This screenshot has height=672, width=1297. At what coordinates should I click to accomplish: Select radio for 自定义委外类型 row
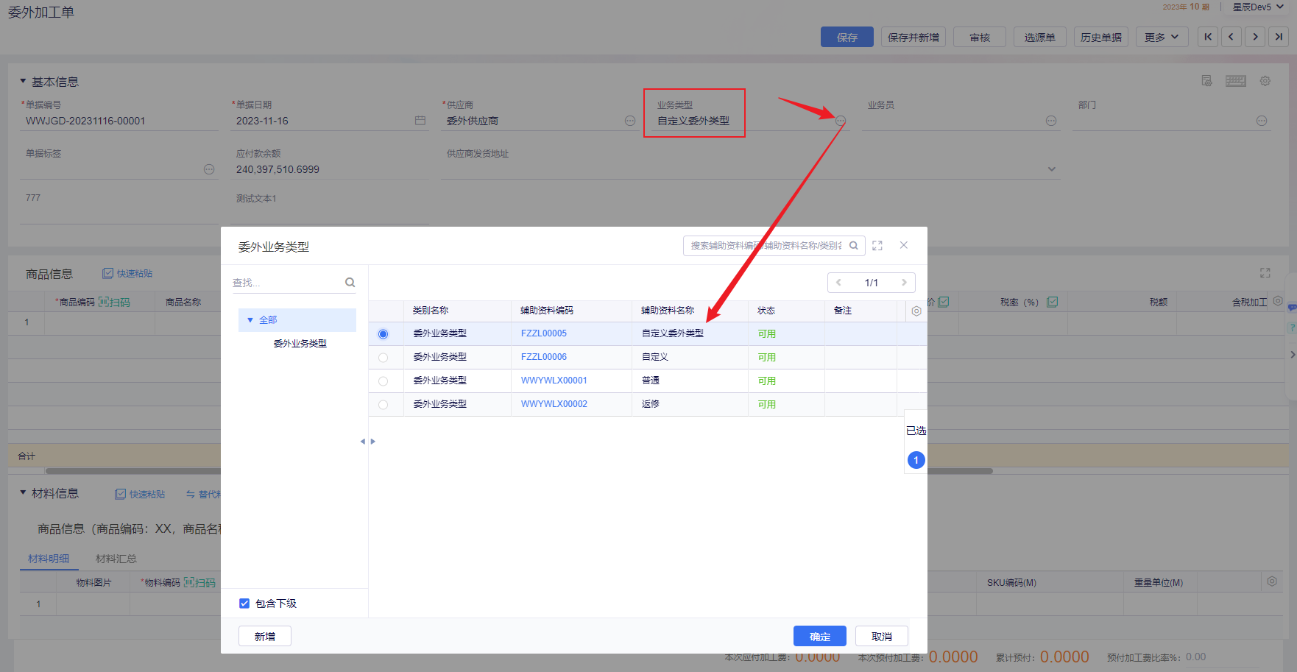point(383,334)
